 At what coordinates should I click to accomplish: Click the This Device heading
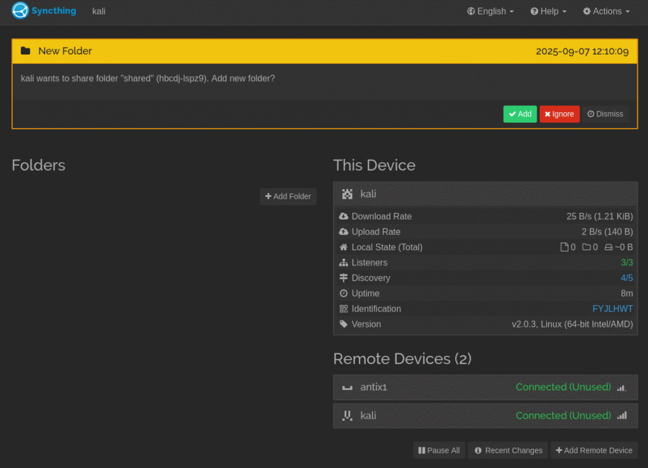tap(374, 165)
